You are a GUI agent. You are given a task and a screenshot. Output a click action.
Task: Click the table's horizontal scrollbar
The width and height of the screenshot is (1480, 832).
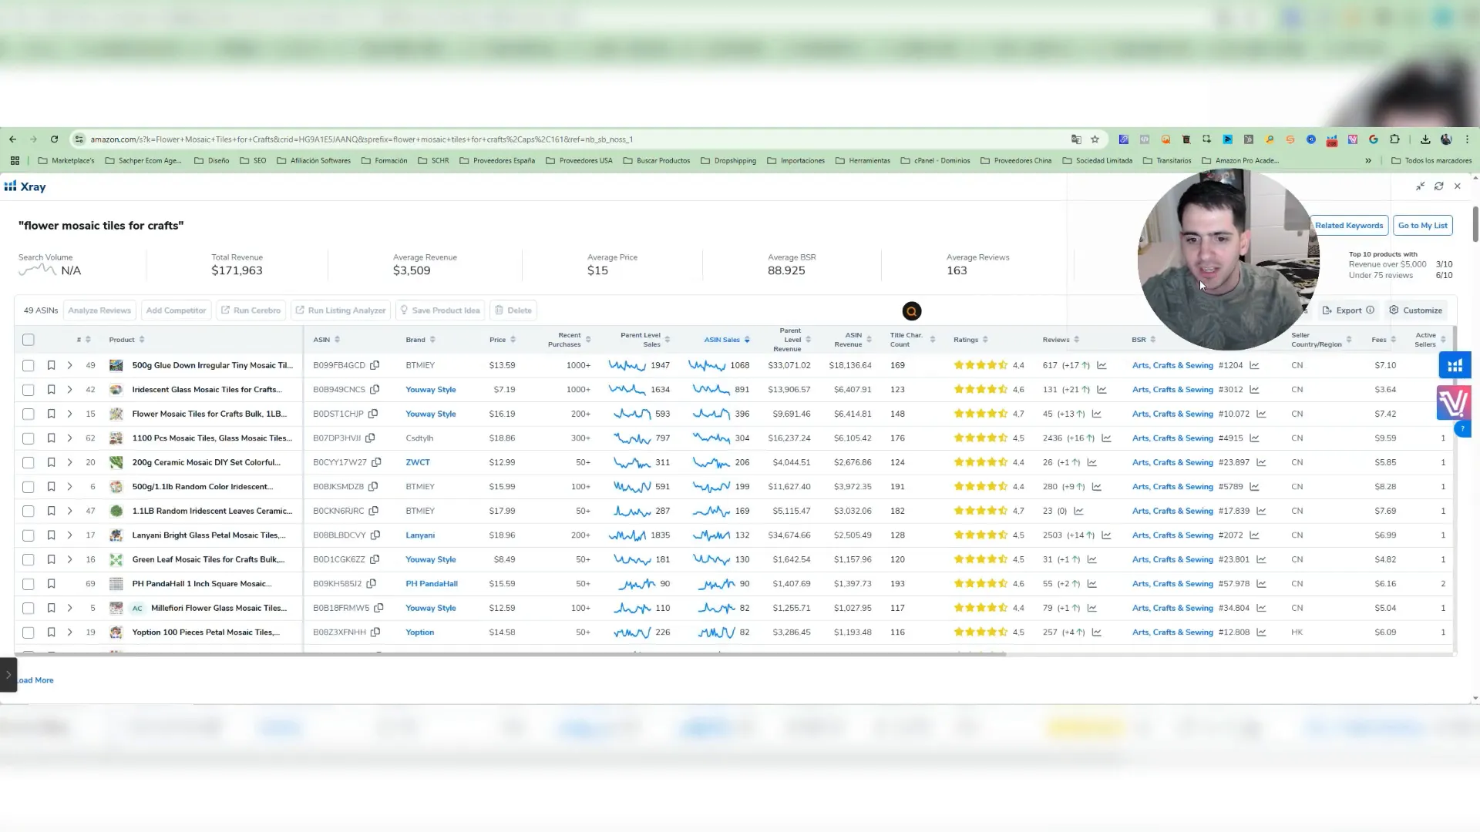pyautogui.click(x=510, y=654)
